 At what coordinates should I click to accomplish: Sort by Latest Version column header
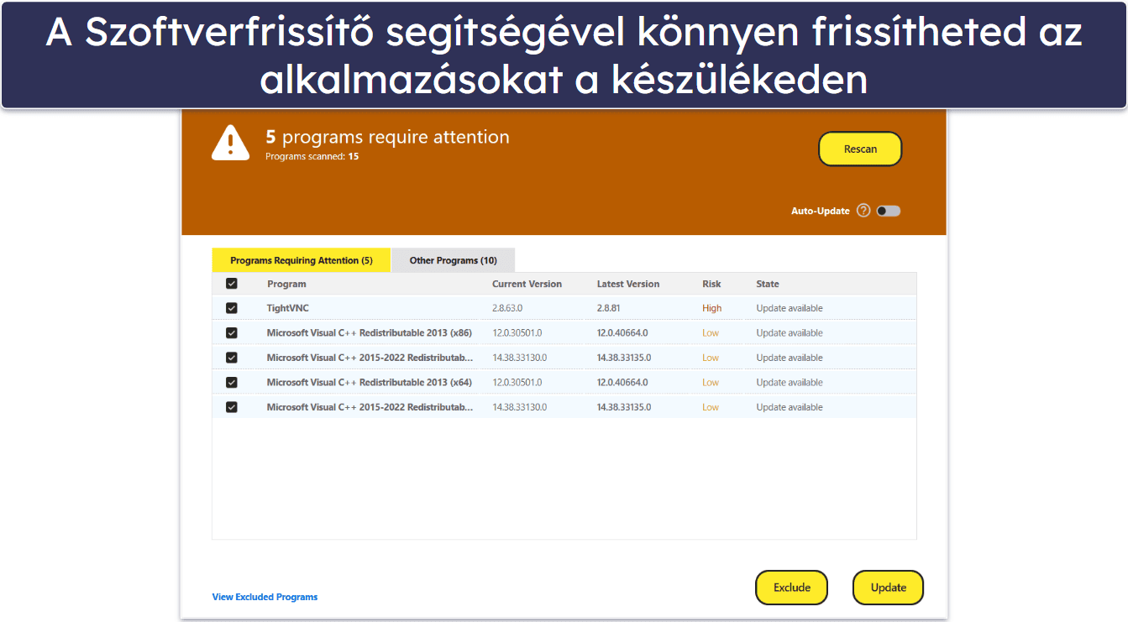click(x=628, y=284)
